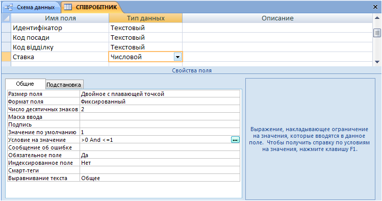Click the Имя поля column header
Viewport: 382px width, 201px height.
coord(60,18)
